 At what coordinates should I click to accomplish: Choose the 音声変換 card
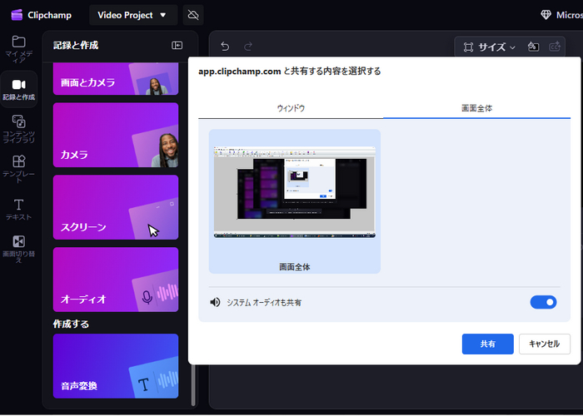116,366
